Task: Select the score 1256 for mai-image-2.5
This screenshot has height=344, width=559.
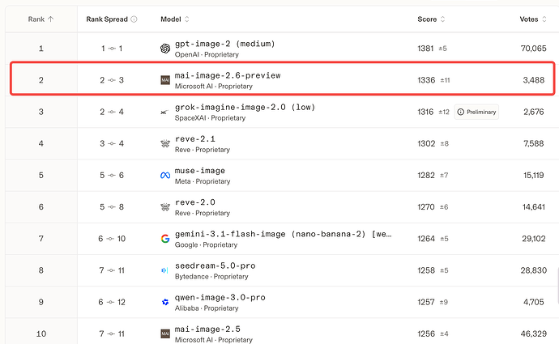Action: [x=426, y=333]
